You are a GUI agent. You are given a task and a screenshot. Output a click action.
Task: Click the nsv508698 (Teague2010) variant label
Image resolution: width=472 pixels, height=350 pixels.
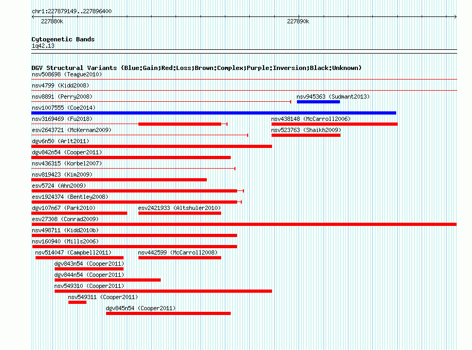(x=67, y=74)
